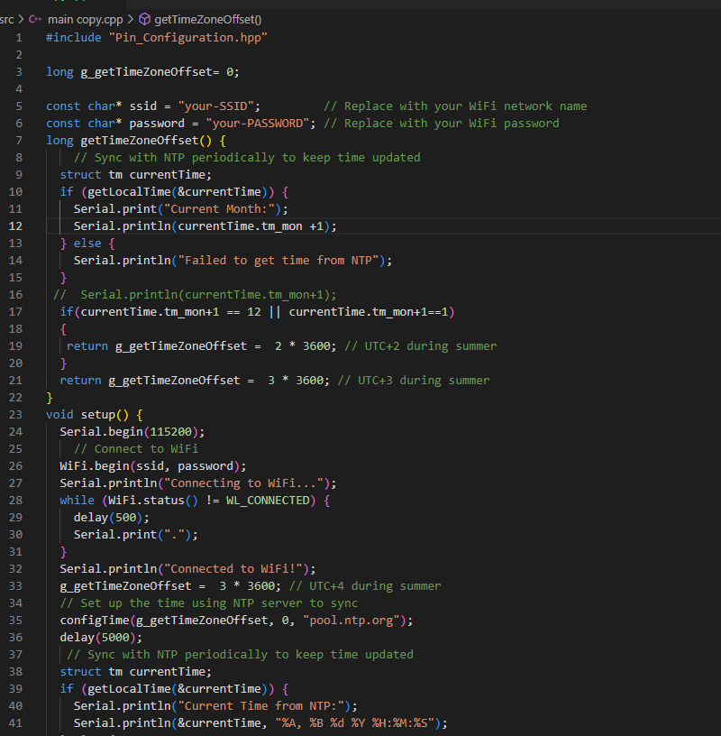Image resolution: width=721 pixels, height=736 pixels.
Task: Click line number 12 in gutter
Action: (15, 226)
